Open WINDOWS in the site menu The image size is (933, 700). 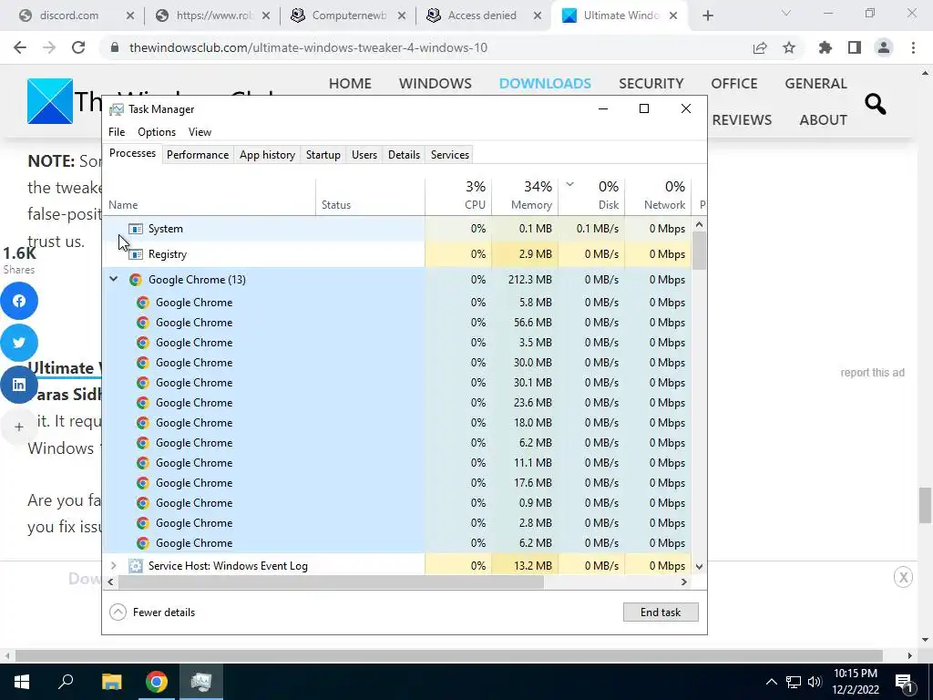pos(435,83)
